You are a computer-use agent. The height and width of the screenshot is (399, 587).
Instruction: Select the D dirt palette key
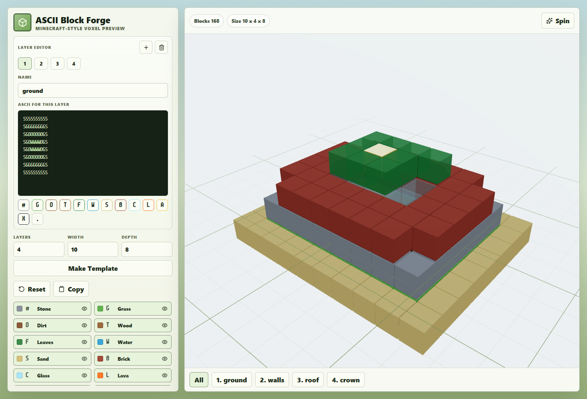pyautogui.click(x=51, y=205)
